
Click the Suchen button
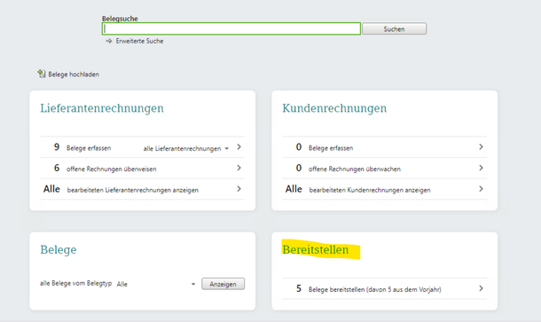(x=394, y=29)
